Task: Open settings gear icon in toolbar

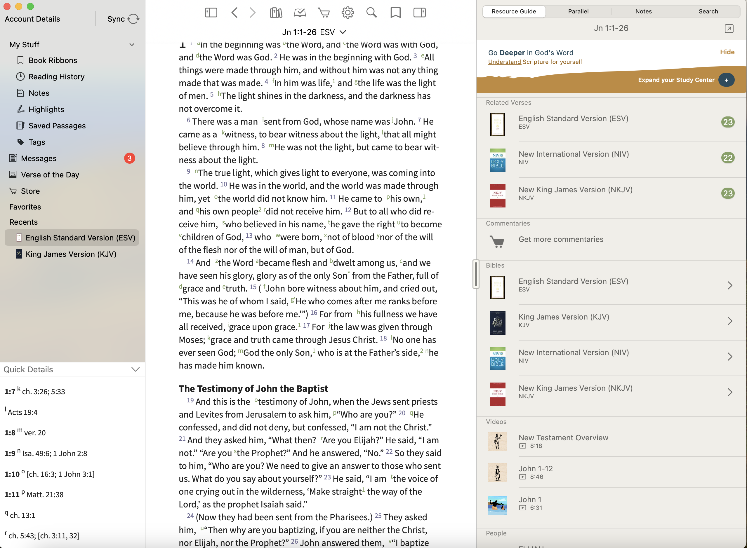Action: coord(348,13)
